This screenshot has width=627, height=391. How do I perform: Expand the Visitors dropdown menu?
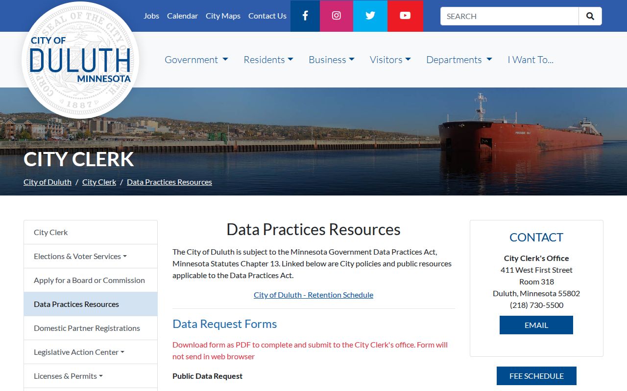(x=390, y=60)
